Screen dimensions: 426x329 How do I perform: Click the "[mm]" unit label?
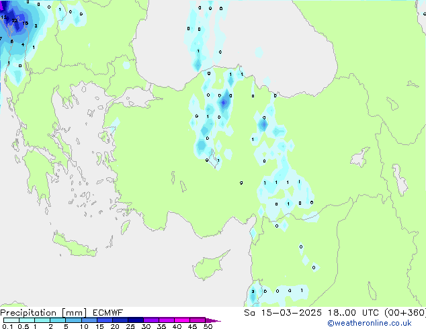pos(74,313)
